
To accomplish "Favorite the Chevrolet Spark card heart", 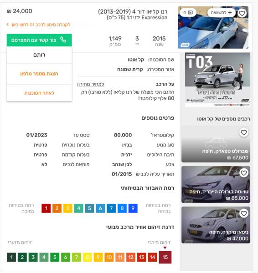I will coord(244,132).
